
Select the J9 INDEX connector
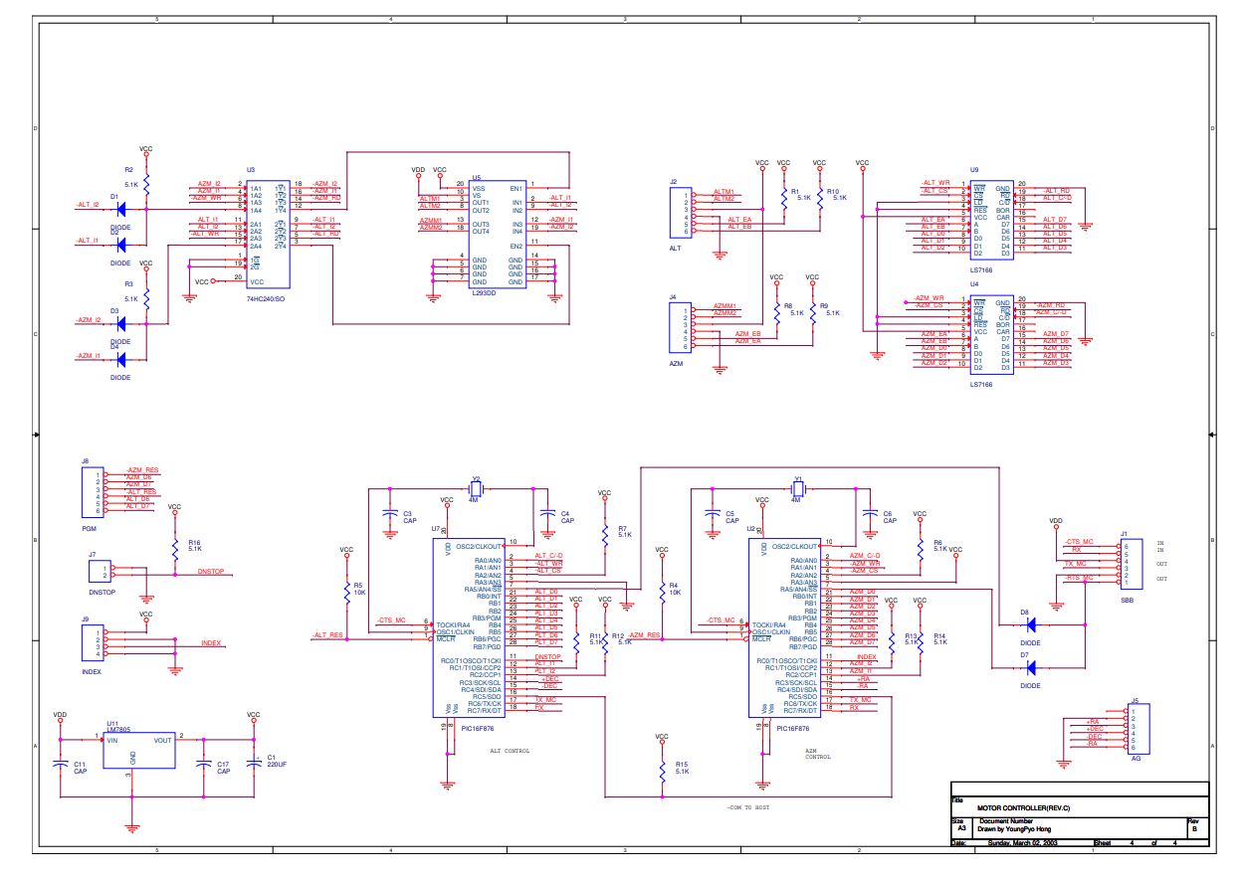pos(91,643)
